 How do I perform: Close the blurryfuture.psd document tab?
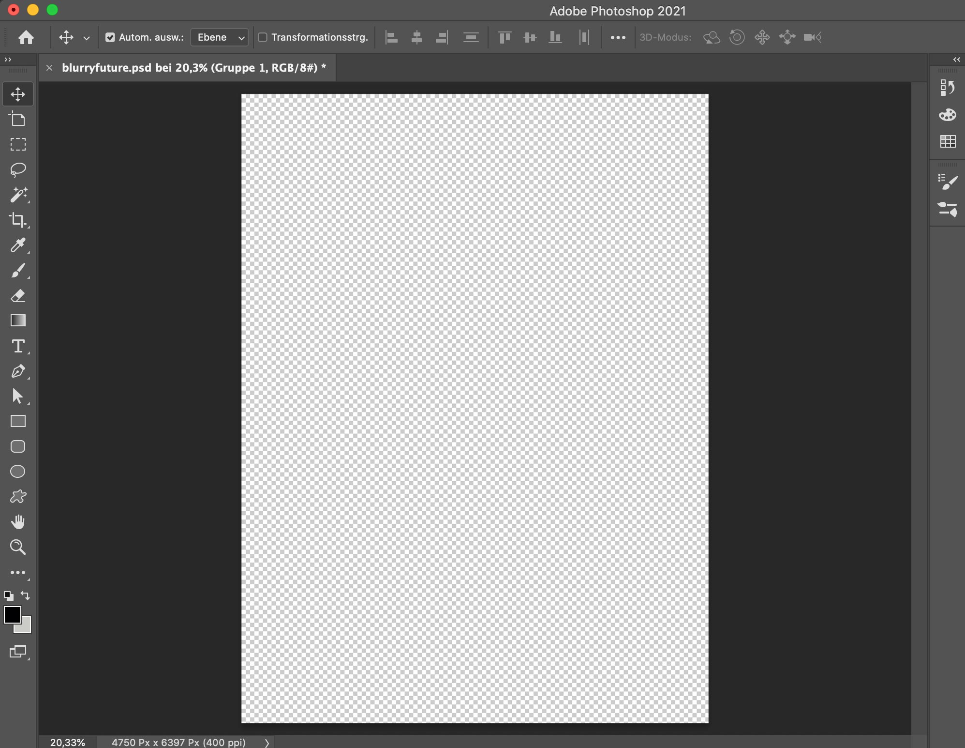(49, 68)
